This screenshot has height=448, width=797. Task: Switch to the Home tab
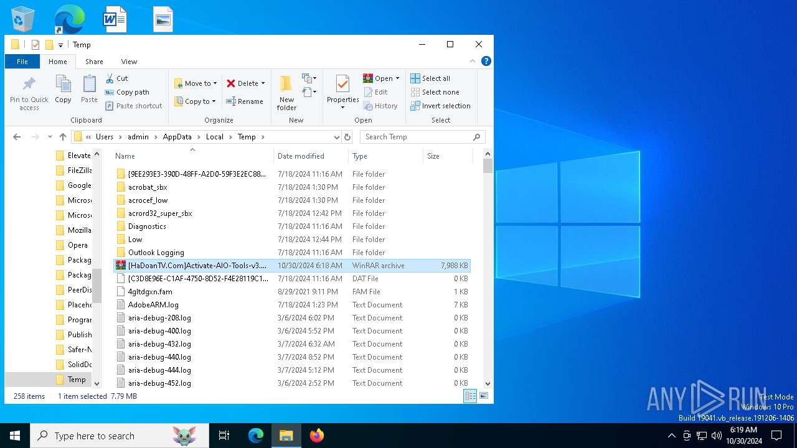pyautogui.click(x=58, y=62)
